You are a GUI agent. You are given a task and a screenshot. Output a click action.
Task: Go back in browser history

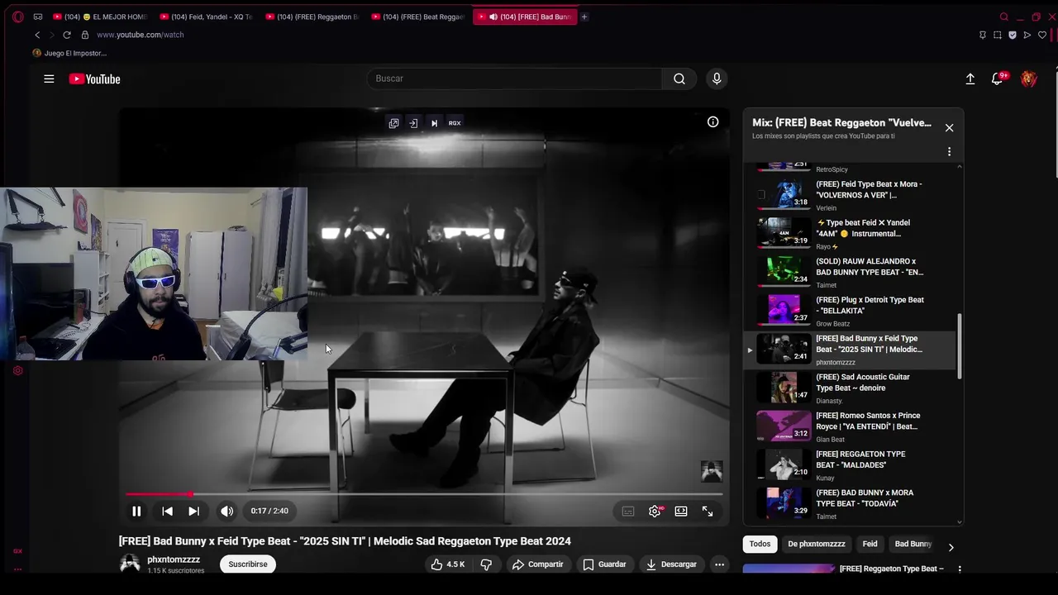coord(37,35)
